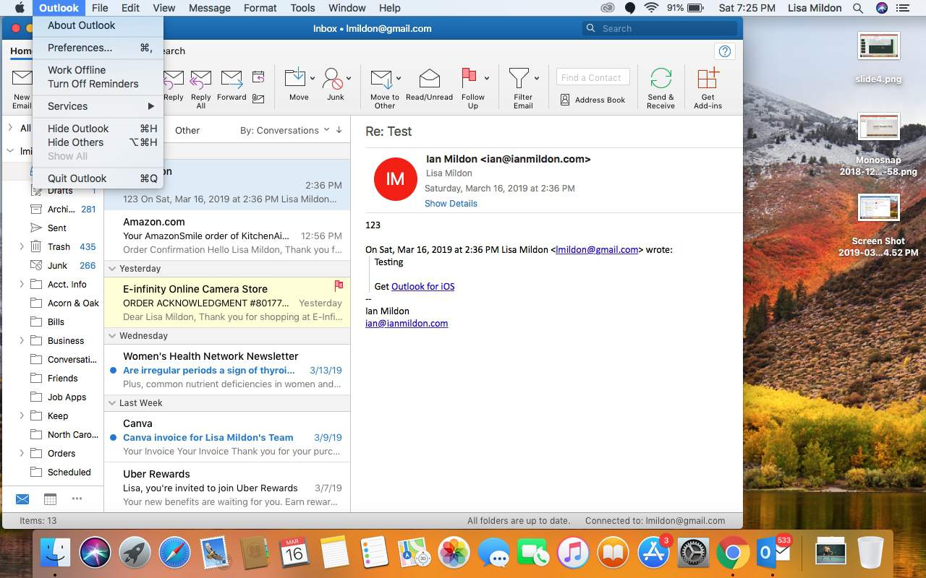Open the Uber Rewards email
Screen dimensions: 926x578
pyautogui.click(x=227, y=488)
